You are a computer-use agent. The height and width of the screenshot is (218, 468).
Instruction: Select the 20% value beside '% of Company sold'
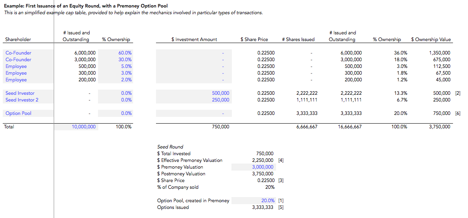(x=270, y=187)
